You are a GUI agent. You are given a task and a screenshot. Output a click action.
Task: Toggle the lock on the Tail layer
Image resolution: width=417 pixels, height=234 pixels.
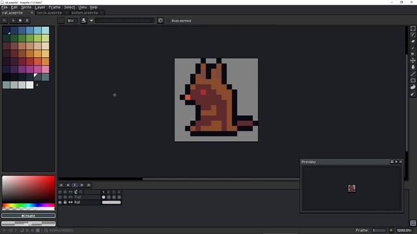[x=65, y=197]
